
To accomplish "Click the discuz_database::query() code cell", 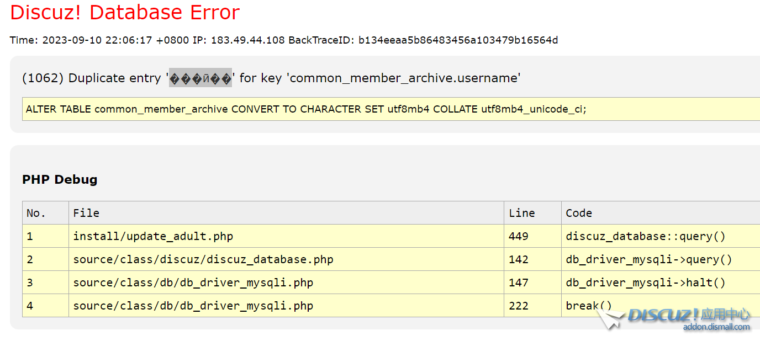I will (646, 236).
